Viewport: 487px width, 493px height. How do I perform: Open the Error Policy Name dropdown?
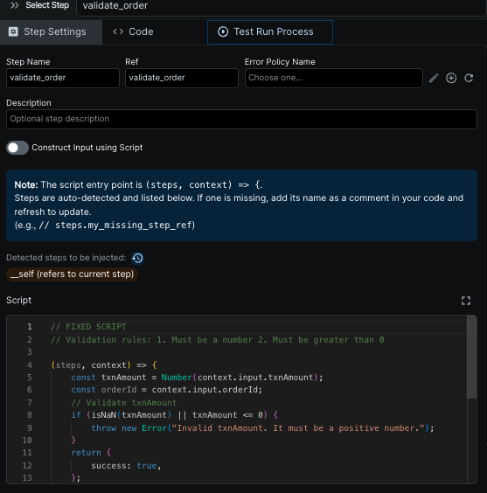[x=334, y=78]
